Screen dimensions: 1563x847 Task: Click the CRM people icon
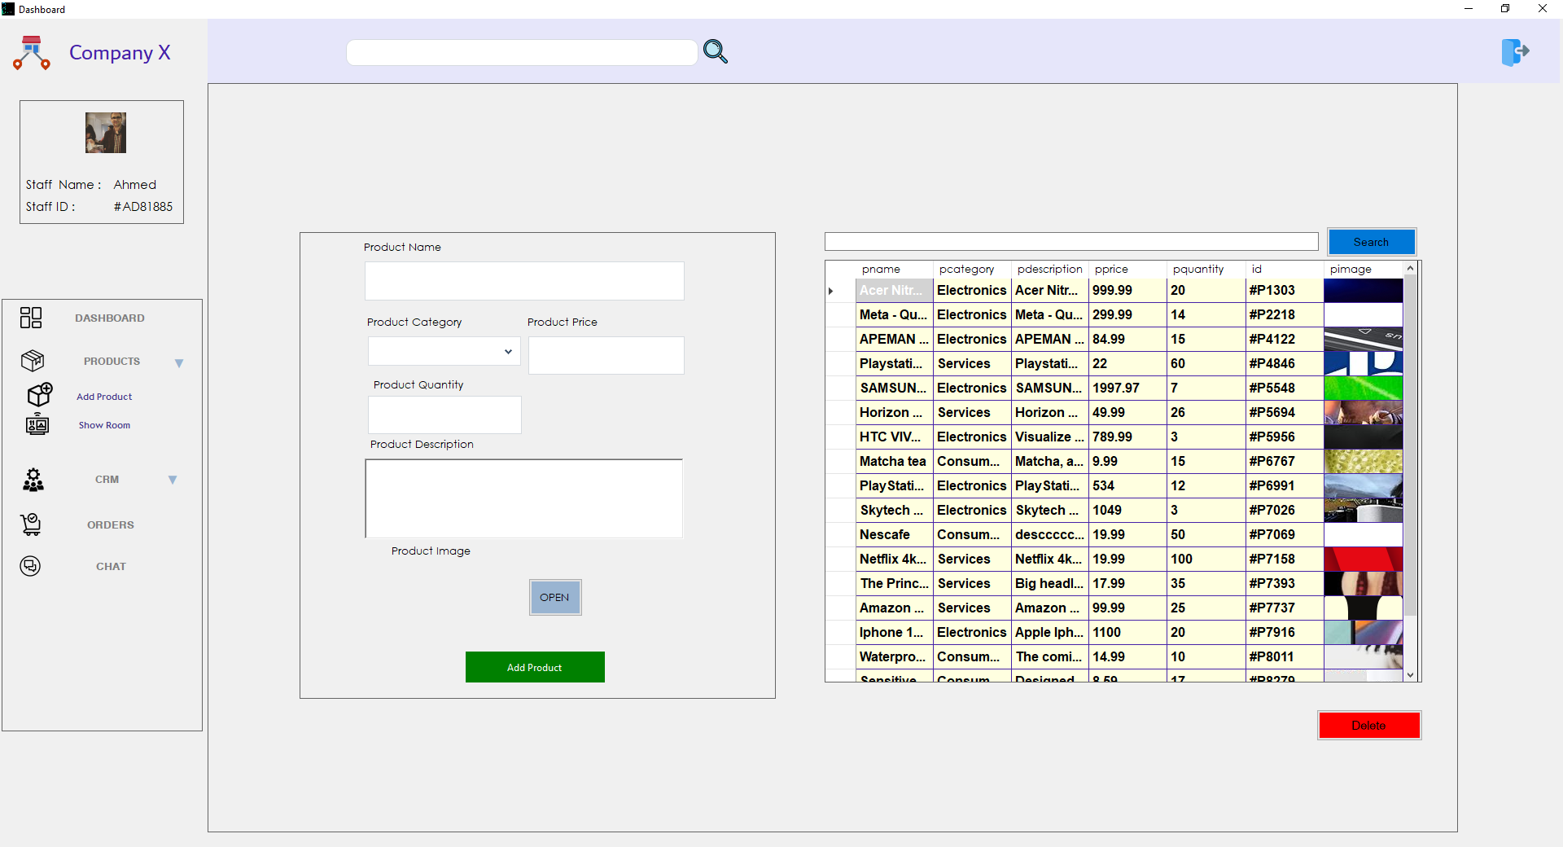tap(33, 480)
